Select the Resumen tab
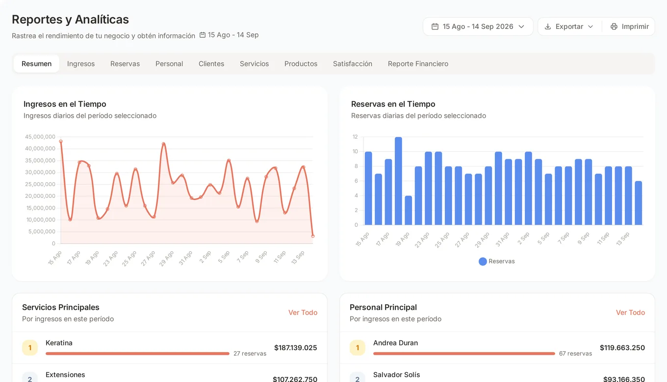 pyautogui.click(x=36, y=64)
